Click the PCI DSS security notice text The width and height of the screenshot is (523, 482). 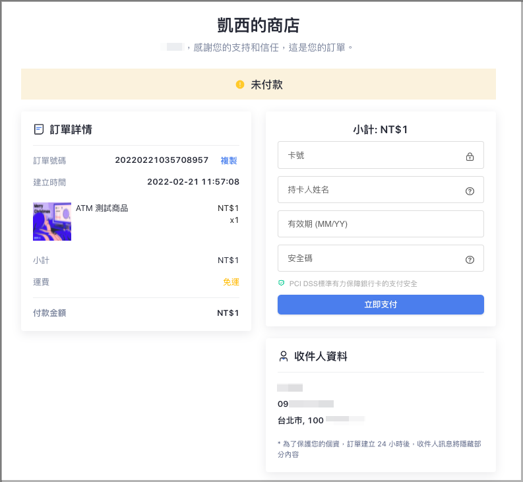(354, 284)
